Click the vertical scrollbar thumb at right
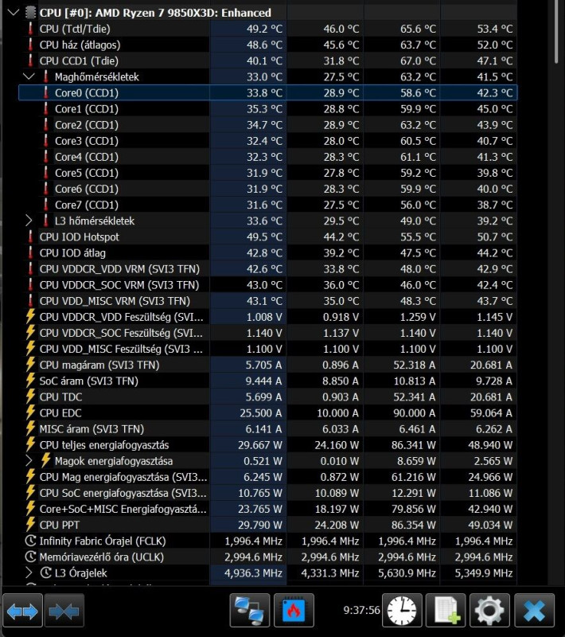565x637 pixels. 556,32
